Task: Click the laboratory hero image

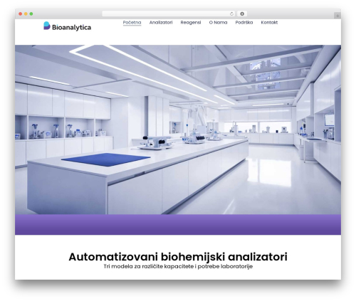Action: [x=178, y=130]
